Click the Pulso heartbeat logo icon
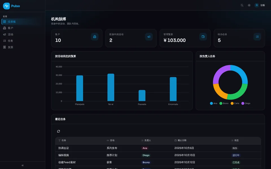This screenshot has width=271, height=169. coord(6,6)
